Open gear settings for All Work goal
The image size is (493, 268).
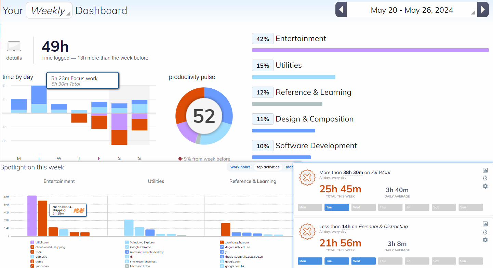[x=485, y=186]
